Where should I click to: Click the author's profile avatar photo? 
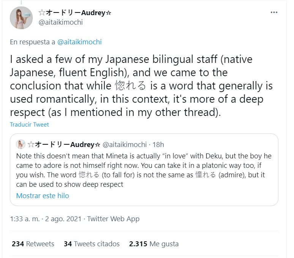pos(21,18)
